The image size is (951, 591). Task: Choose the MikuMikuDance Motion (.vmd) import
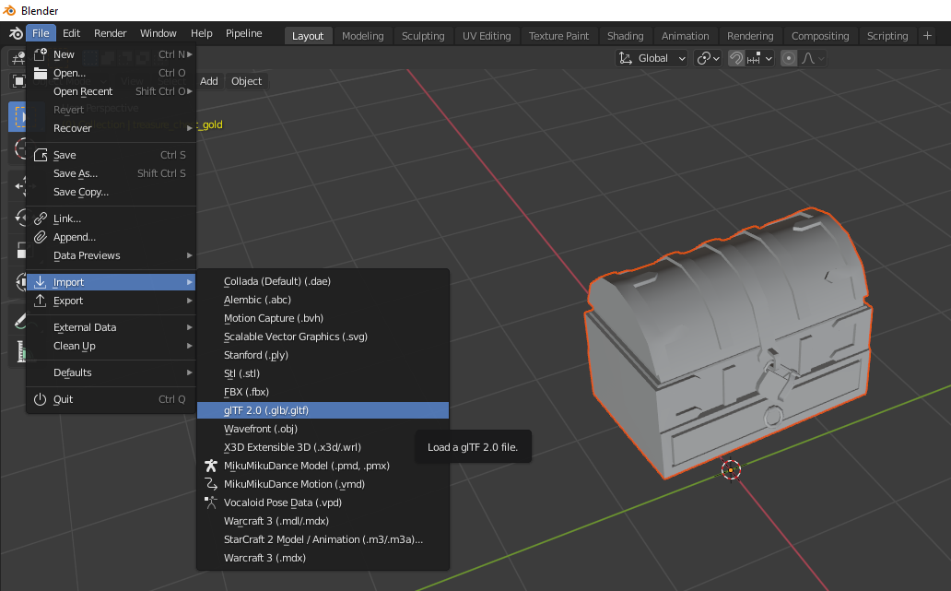click(294, 484)
